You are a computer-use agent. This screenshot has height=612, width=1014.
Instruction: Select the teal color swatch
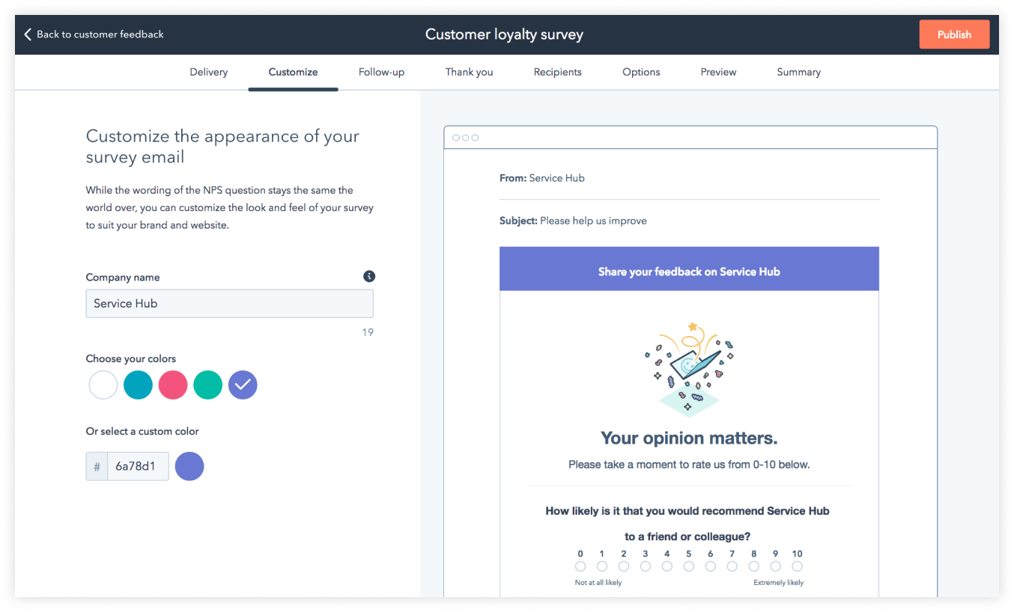tap(138, 385)
